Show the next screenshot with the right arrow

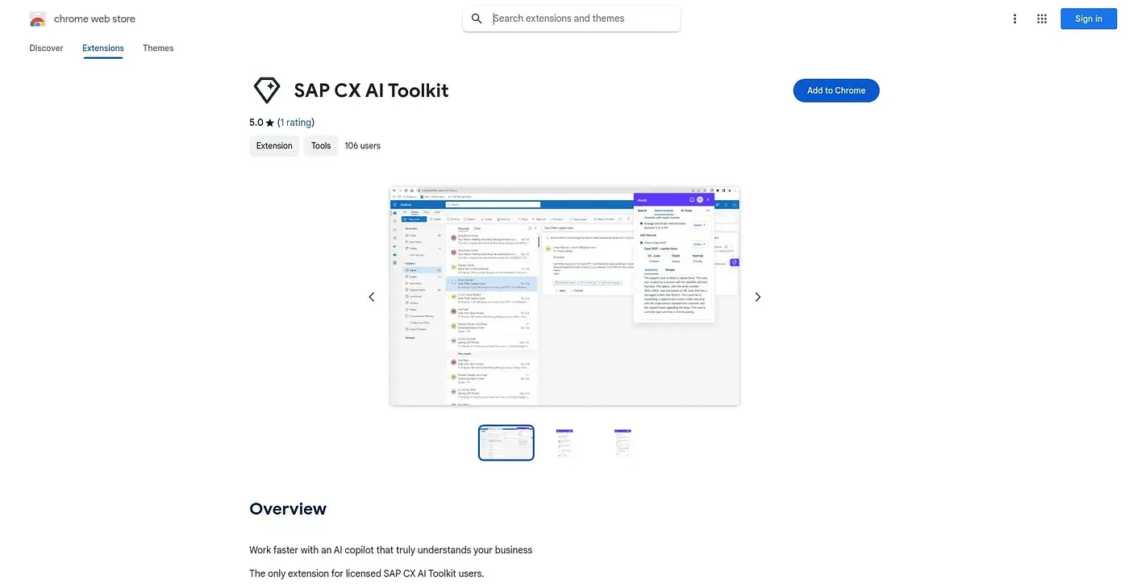[757, 297]
